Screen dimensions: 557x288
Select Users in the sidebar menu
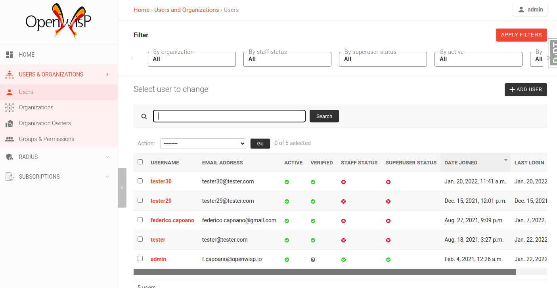point(26,92)
